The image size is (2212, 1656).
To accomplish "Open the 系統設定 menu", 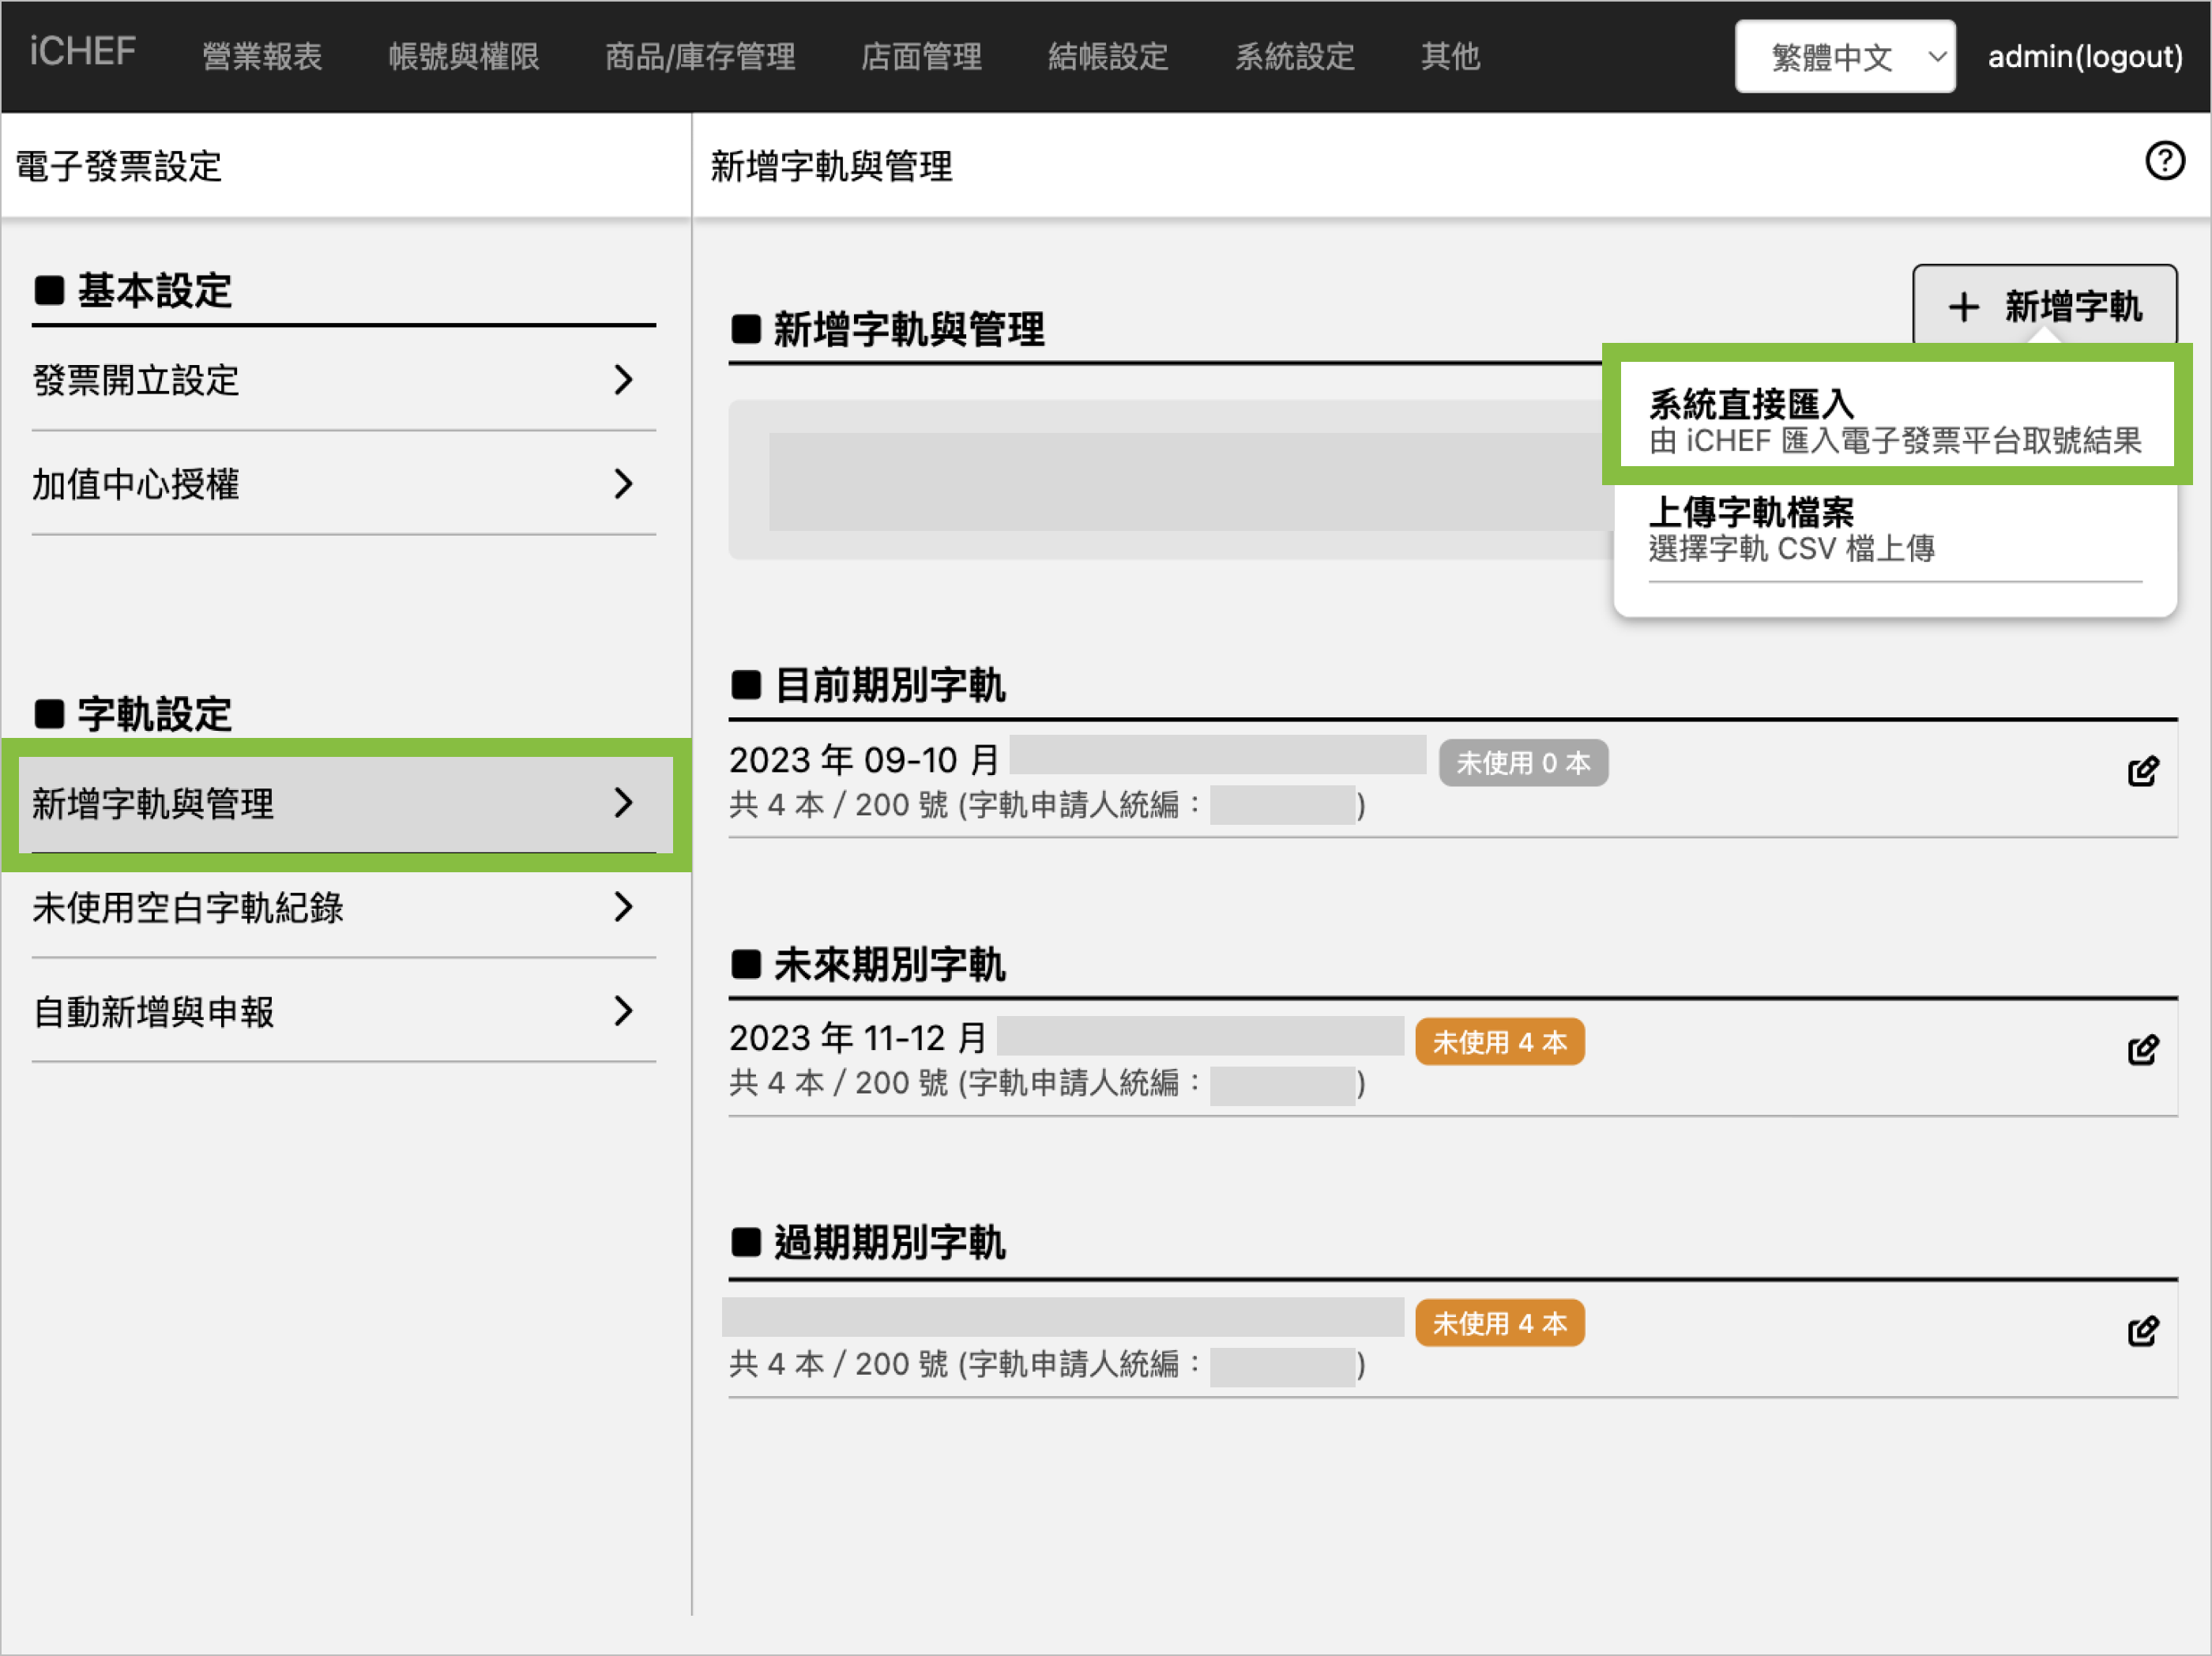I will 1294,57.
